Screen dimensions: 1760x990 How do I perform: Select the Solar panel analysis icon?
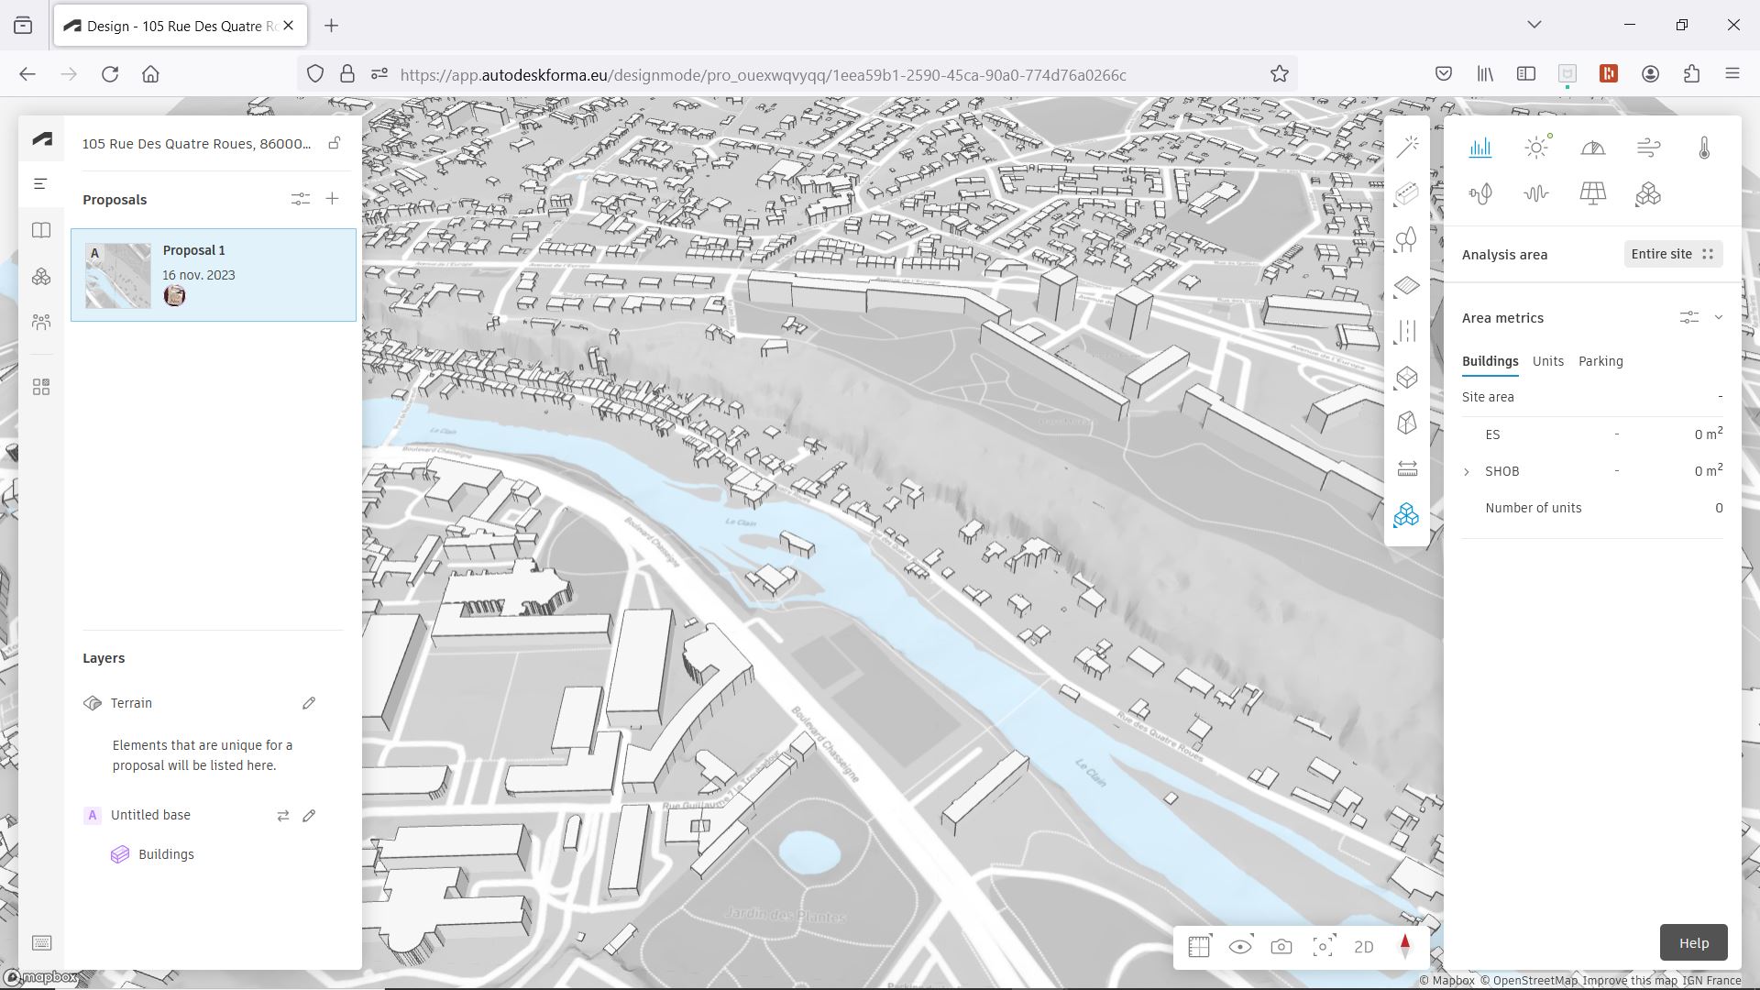pos(1592,193)
